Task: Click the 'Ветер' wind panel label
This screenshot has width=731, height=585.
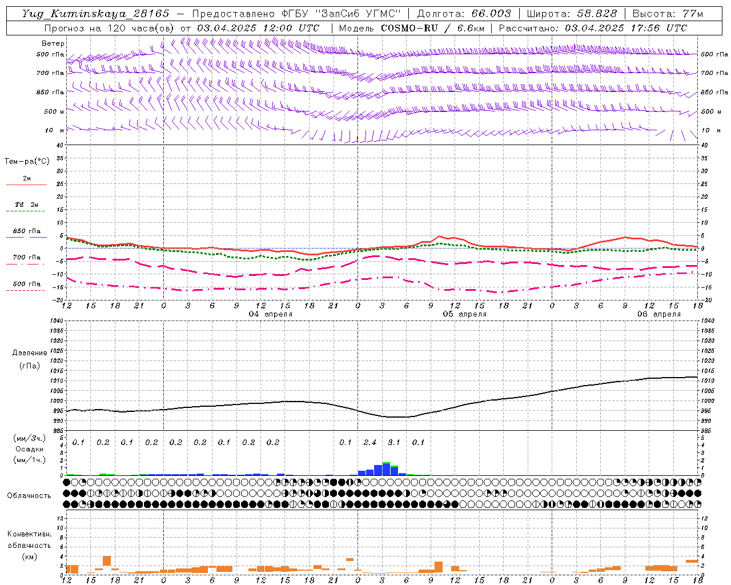Action: (53, 43)
